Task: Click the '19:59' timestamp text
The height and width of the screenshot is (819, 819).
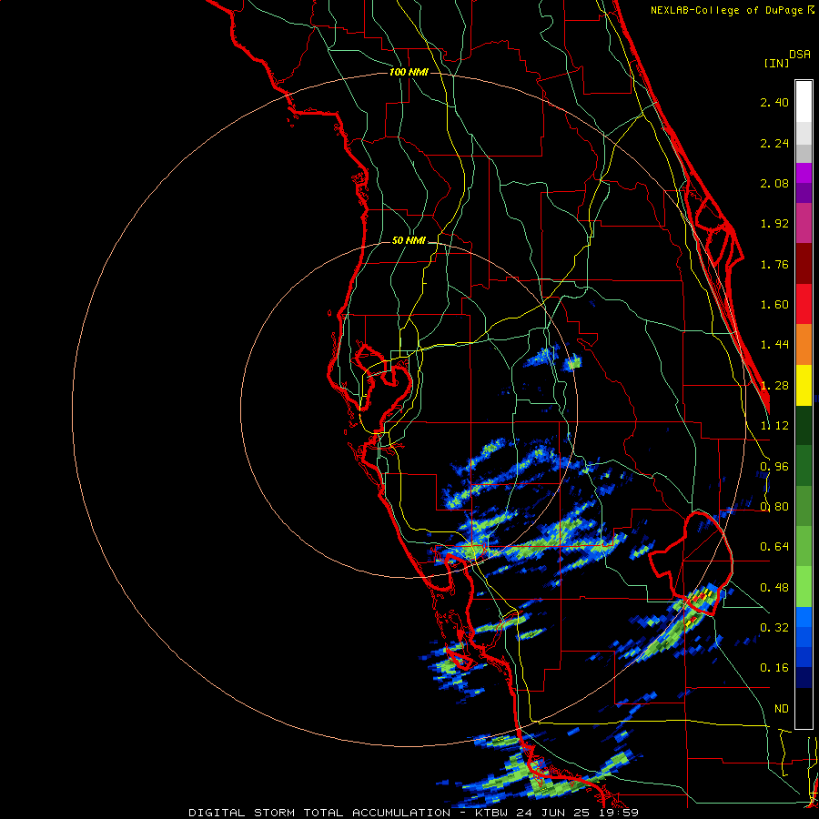Action: [x=617, y=813]
